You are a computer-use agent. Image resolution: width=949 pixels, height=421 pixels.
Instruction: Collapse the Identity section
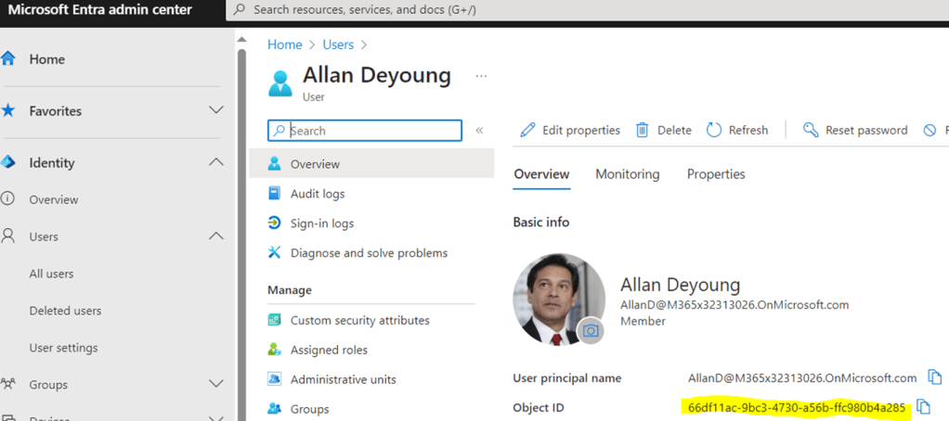(215, 162)
